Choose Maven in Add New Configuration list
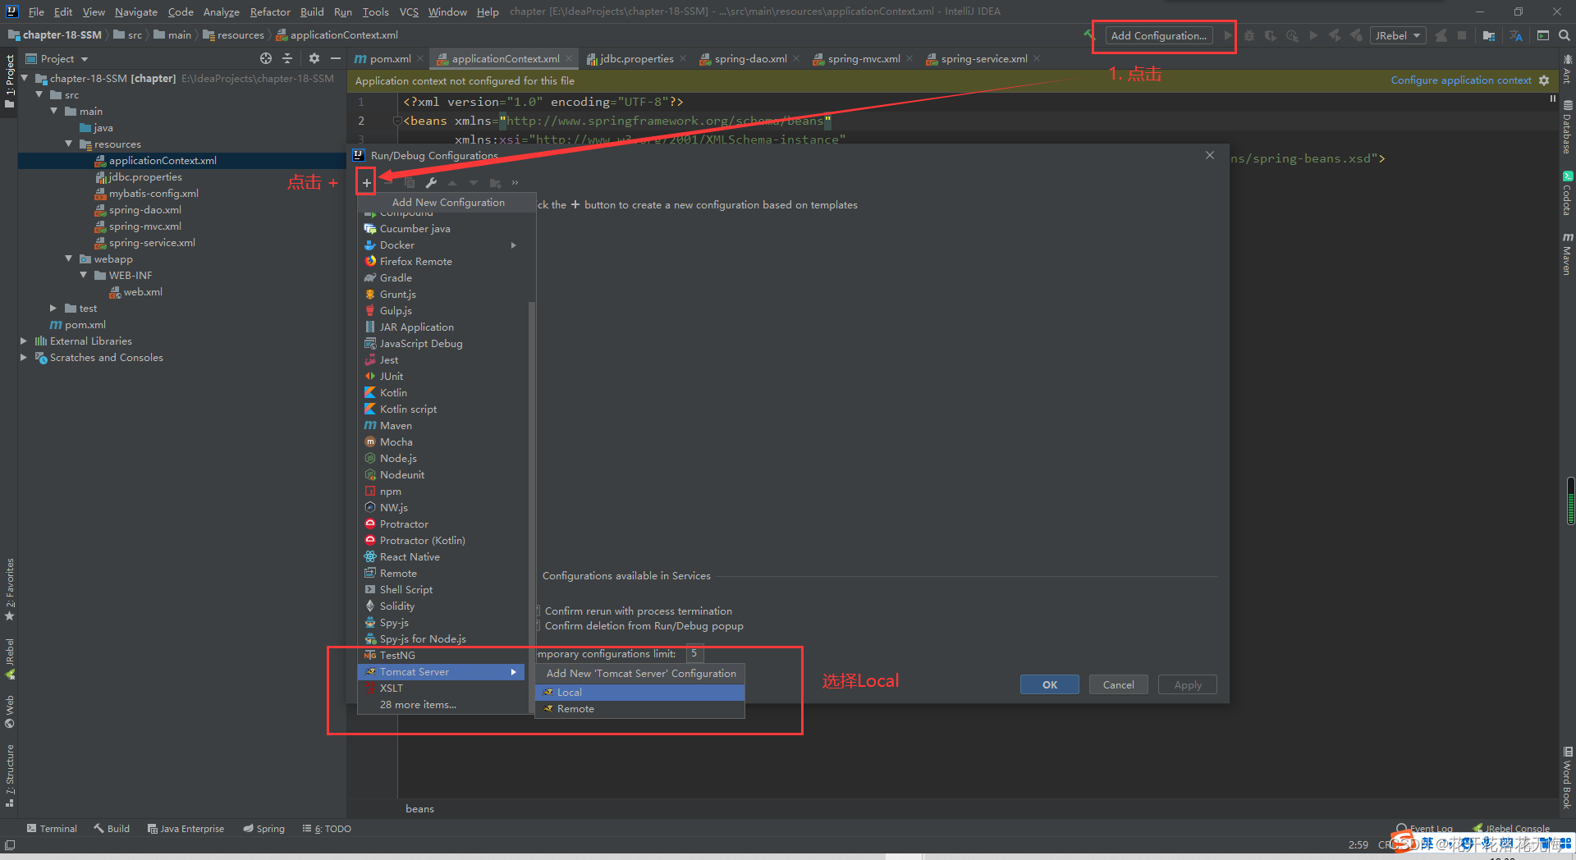The width and height of the screenshot is (1576, 860). [x=441, y=426]
